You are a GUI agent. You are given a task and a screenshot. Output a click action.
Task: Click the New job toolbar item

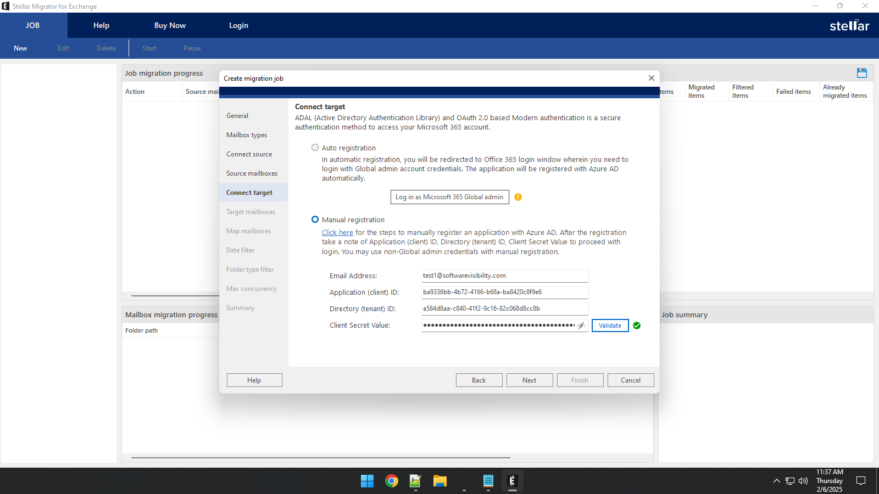click(20, 48)
